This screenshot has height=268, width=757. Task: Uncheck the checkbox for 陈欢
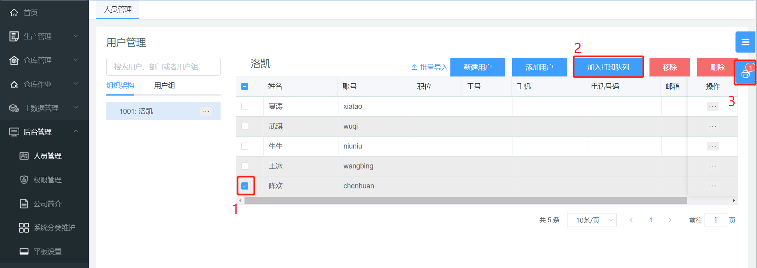(245, 186)
